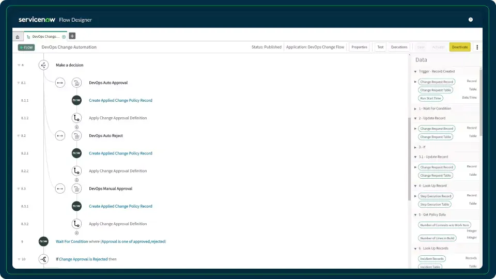Collapse step 10 If block
Viewport: 496px width, 279px height.
pyautogui.click(x=19, y=259)
